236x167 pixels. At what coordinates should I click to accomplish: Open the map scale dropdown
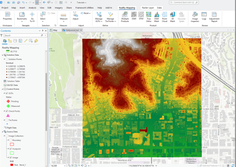click(x=65, y=166)
